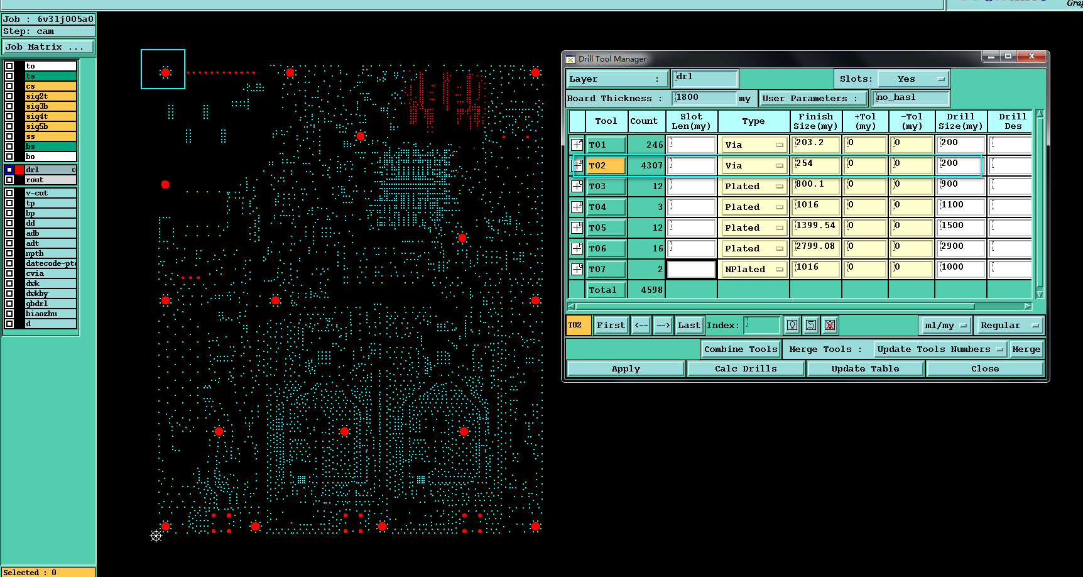Viewport: 1083px width, 577px height.
Task: Open Type dropdown for tool T07
Action: pyautogui.click(x=754, y=269)
